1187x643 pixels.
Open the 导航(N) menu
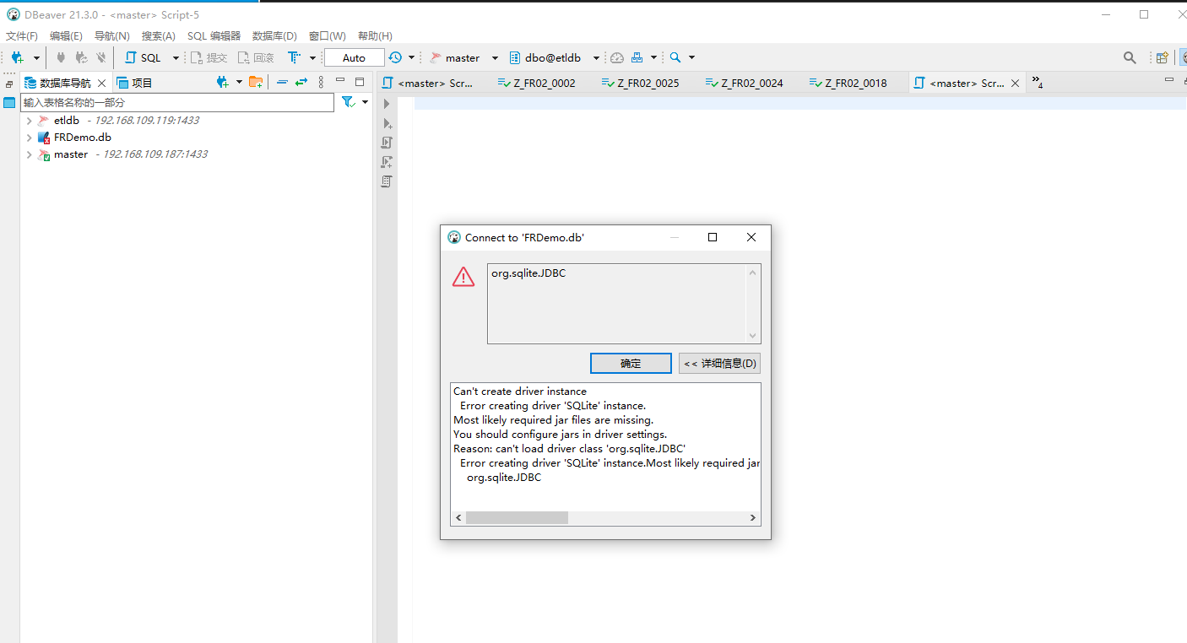[x=111, y=36]
